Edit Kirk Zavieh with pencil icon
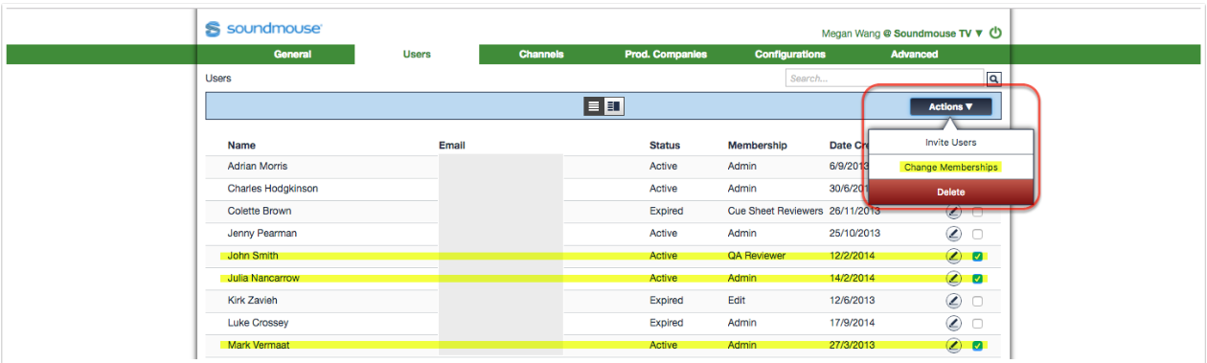 click(953, 301)
